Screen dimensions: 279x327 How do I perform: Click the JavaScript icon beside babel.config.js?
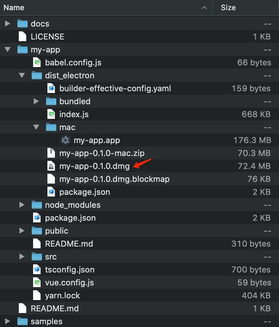[x=36, y=62]
